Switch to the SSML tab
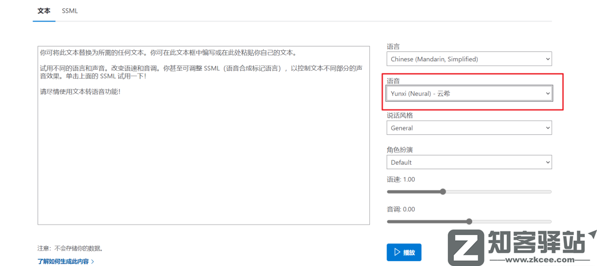The height and width of the screenshot is (266, 597). (70, 11)
